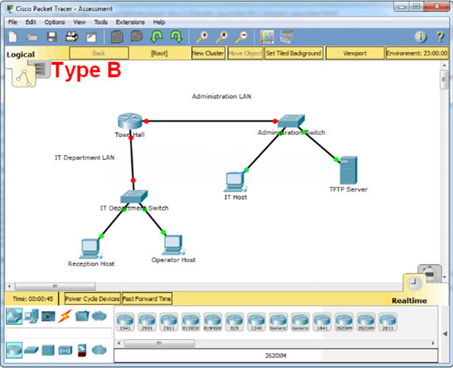This screenshot has height=368, width=453.
Task: Open the IT Host computer
Action: click(x=235, y=182)
